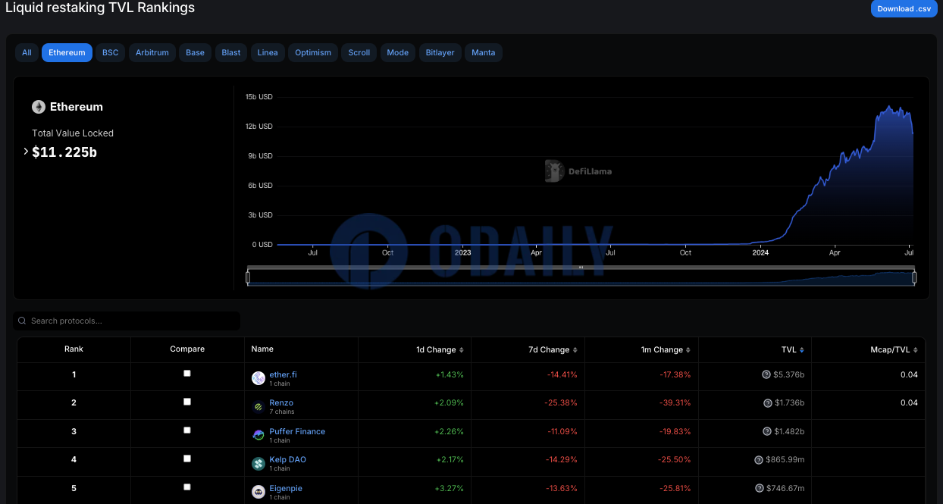Click Puffer Finance 1m change -19.83%
The image size is (943, 504).
click(x=675, y=431)
